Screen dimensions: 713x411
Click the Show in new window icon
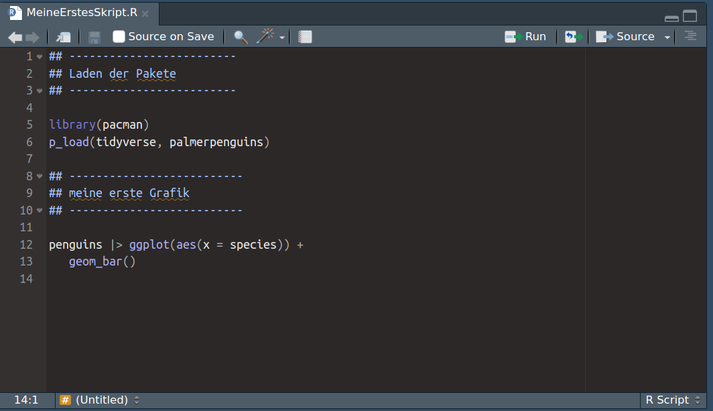(x=64, y=37)
